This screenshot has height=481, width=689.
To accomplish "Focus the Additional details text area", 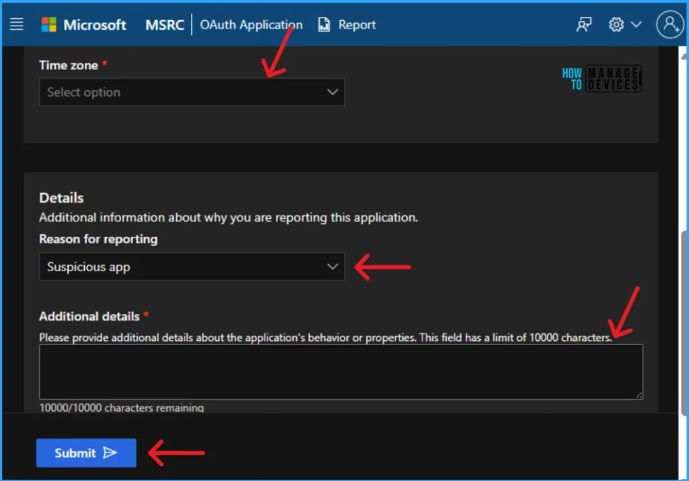I will point(341,371).
